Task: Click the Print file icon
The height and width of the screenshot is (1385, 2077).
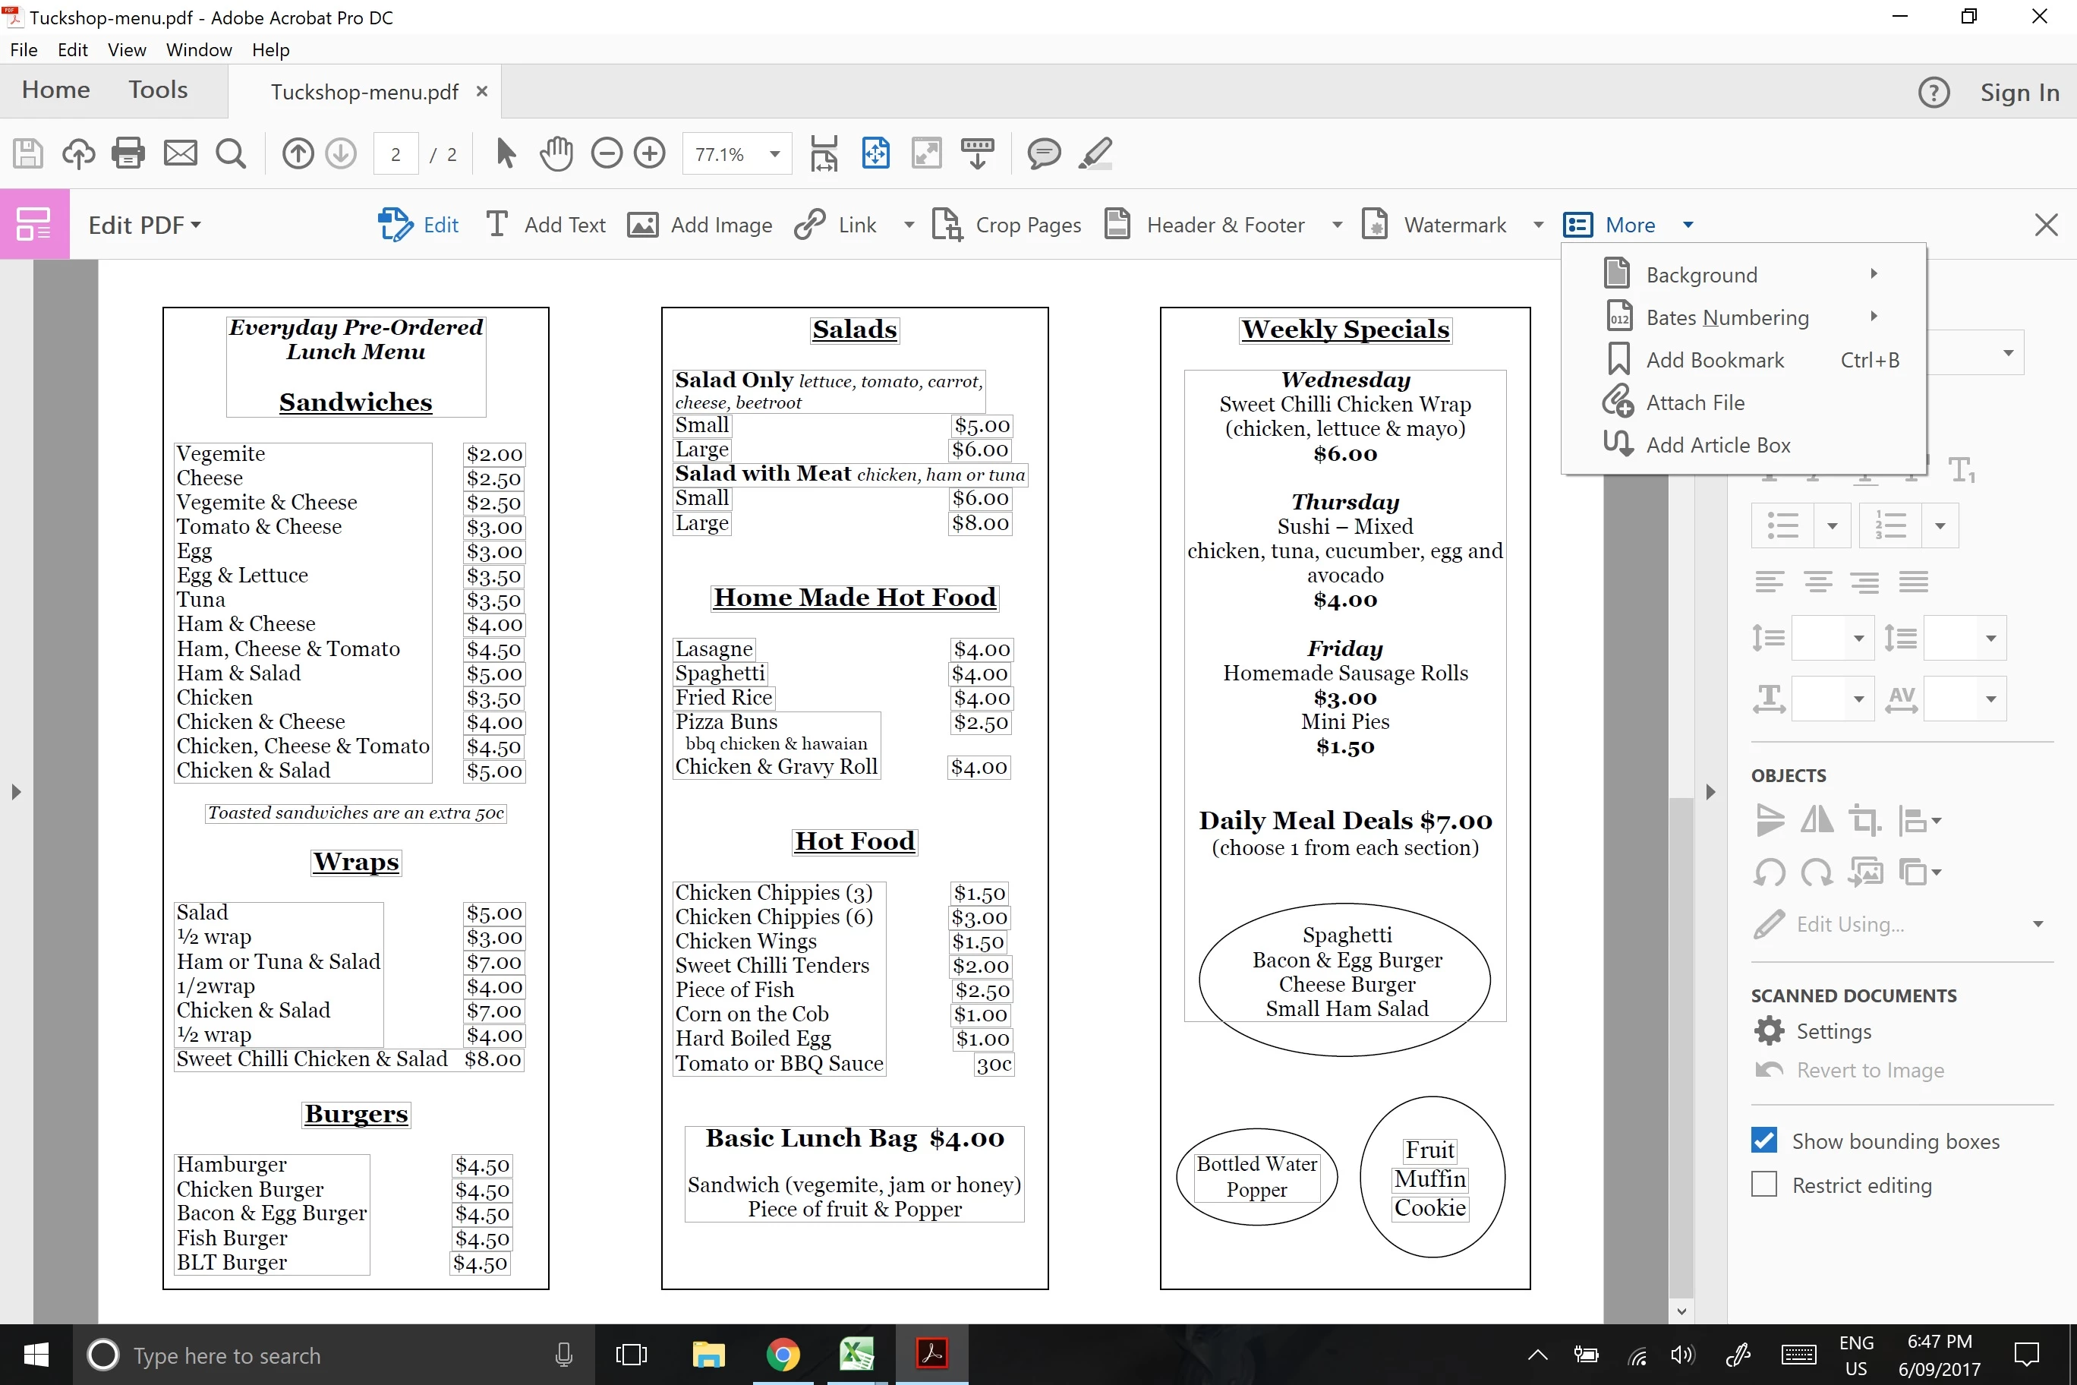Action: pyautogui.click(x=128, y=153)
